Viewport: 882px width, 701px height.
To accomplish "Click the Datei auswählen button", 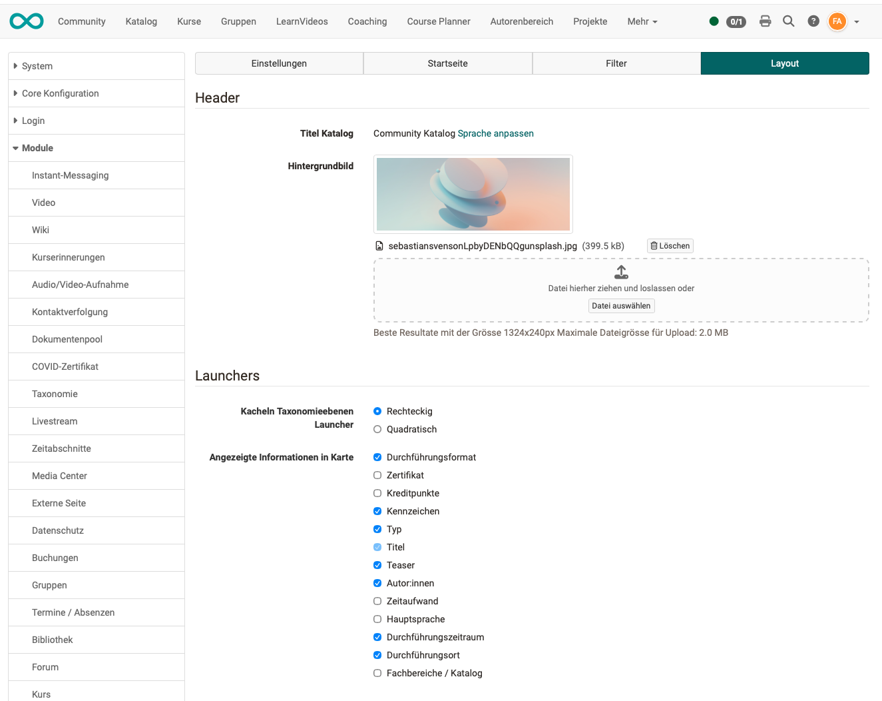I will tap(621, 305).
